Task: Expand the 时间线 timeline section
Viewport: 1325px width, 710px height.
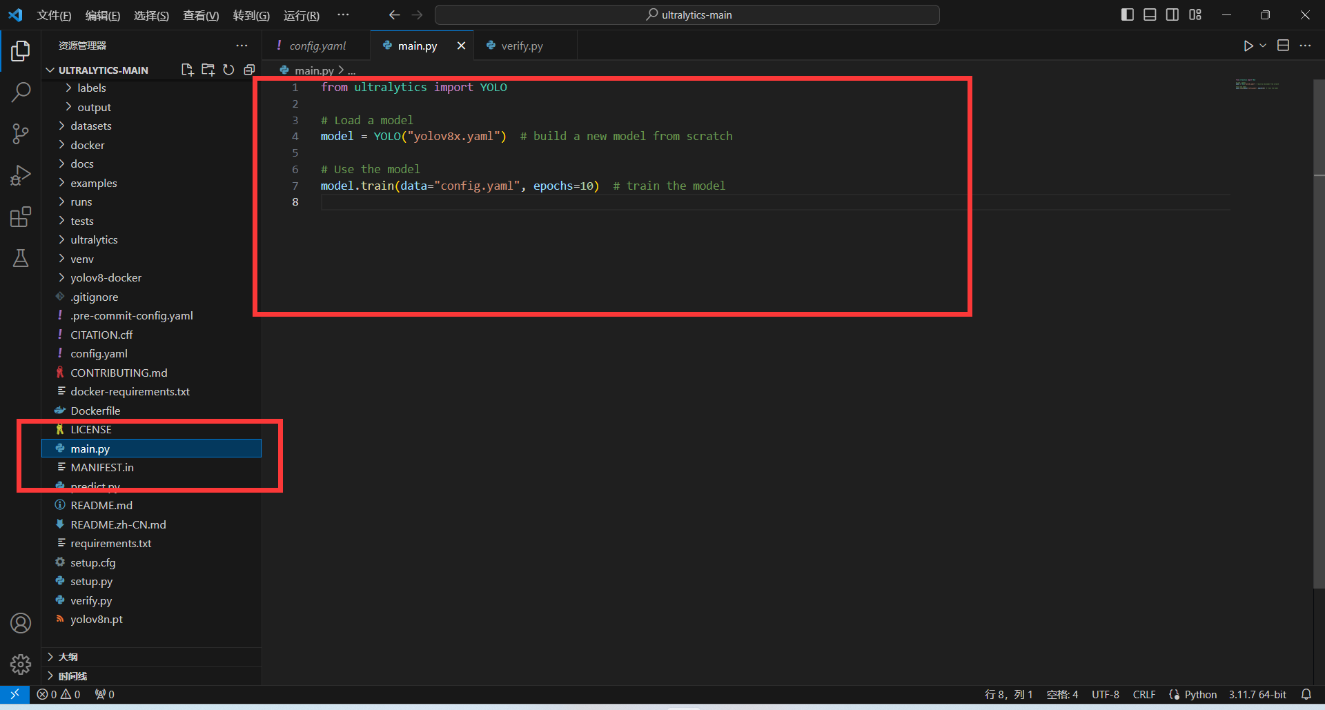Action: point(152,676)
